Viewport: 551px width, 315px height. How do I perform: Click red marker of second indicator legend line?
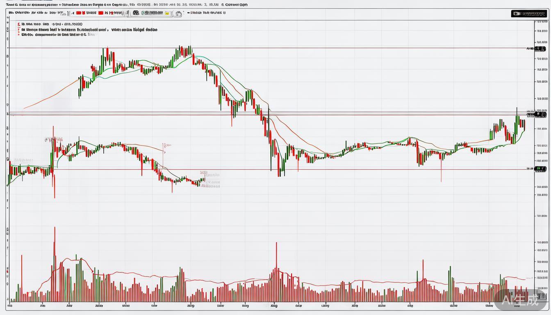(18, 30)
